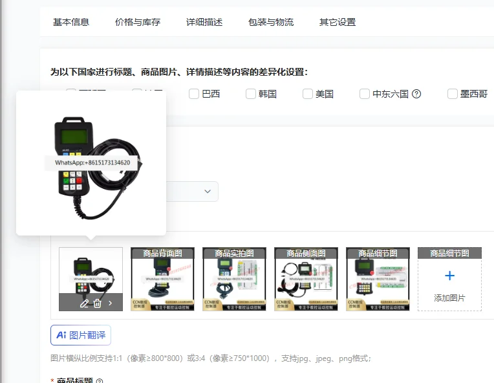The width and height of the screenshot is (494, 383).
Task: Expand the dropdown chevron behind image popup
Action: click(208, 191)
